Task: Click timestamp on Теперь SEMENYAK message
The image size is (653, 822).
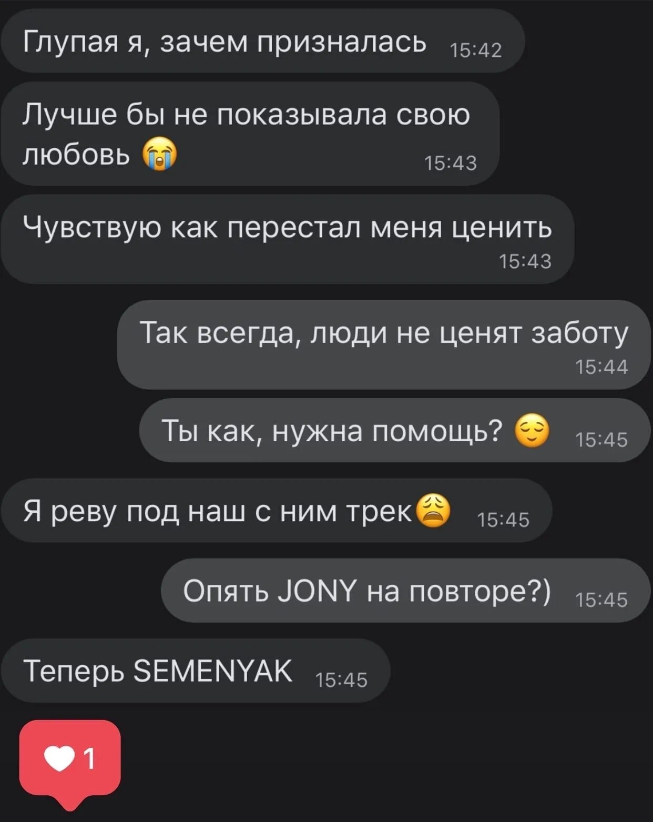Action: [341, 680]
